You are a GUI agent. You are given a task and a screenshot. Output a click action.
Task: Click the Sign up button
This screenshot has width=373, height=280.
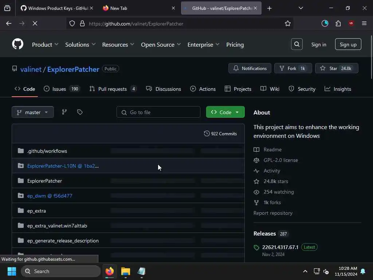pyautogui.click(x=348, y=44)
